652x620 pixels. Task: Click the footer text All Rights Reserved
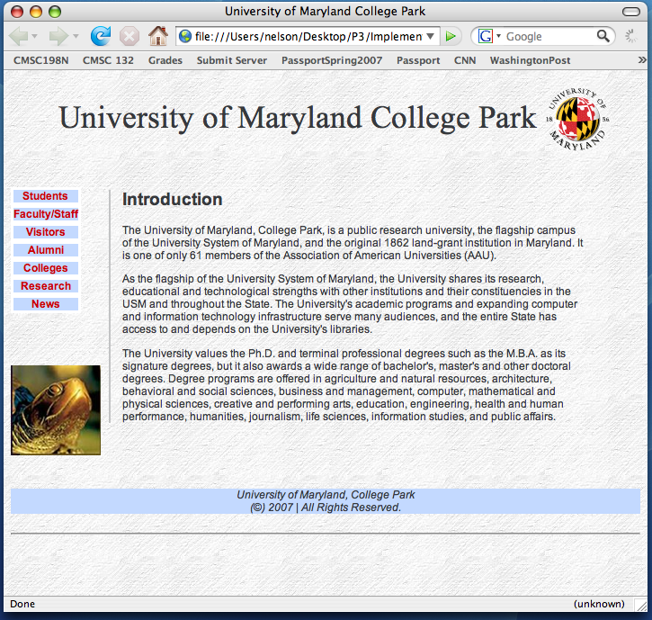(351, 508)
